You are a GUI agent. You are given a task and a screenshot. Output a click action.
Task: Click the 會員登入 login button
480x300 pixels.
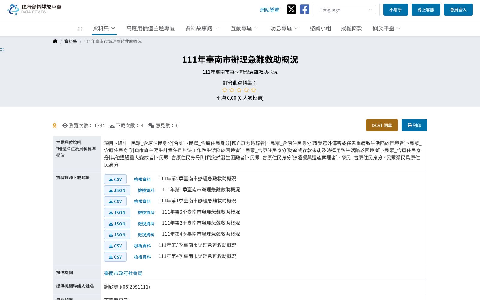click(x=458, y=10)
